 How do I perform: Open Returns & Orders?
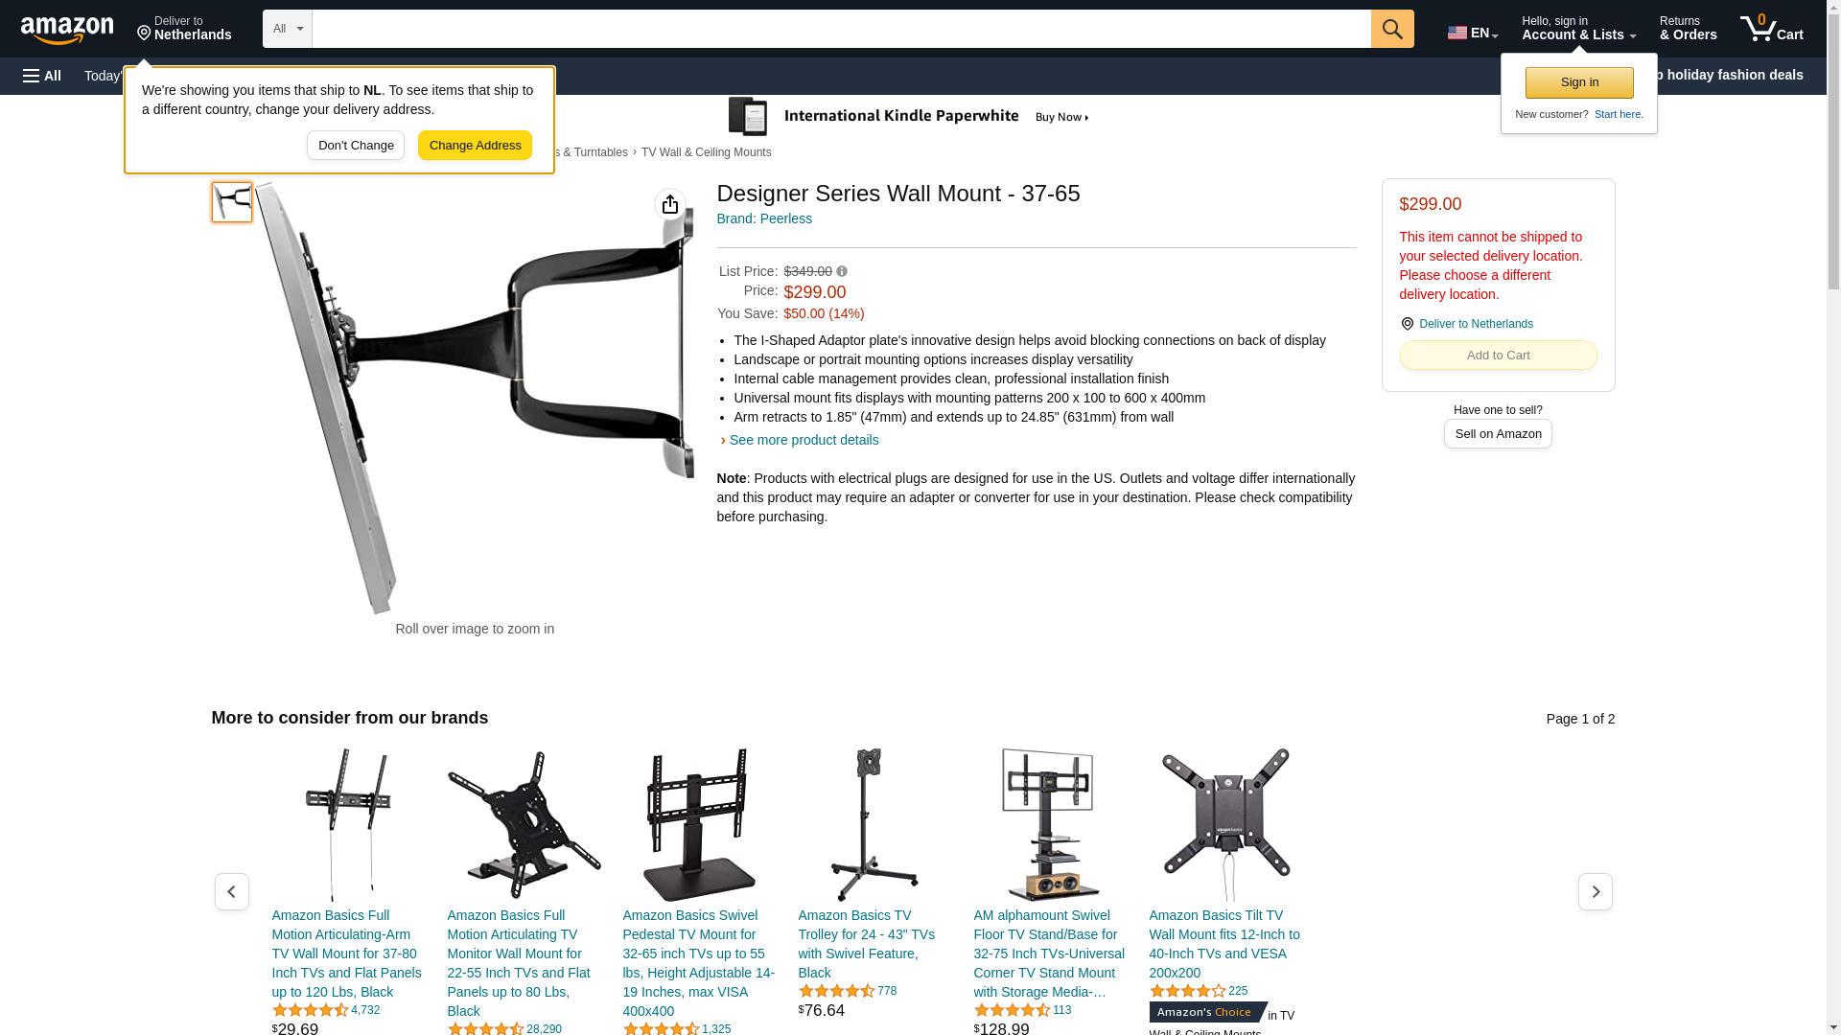point(1688,29)
